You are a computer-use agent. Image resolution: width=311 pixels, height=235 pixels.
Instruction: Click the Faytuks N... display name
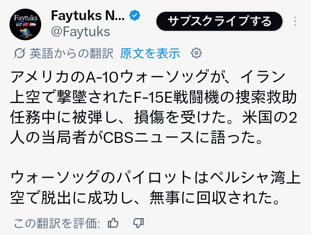pos(88,16)
